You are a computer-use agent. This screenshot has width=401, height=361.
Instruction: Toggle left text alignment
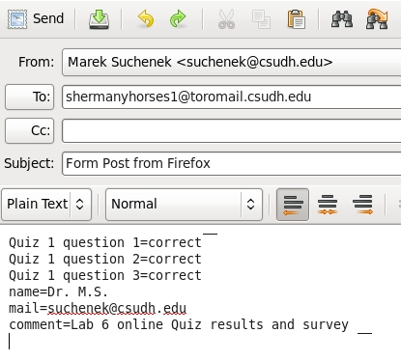tap(293, 205)
